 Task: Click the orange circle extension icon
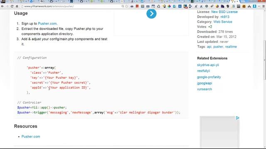tap(244, 7)
